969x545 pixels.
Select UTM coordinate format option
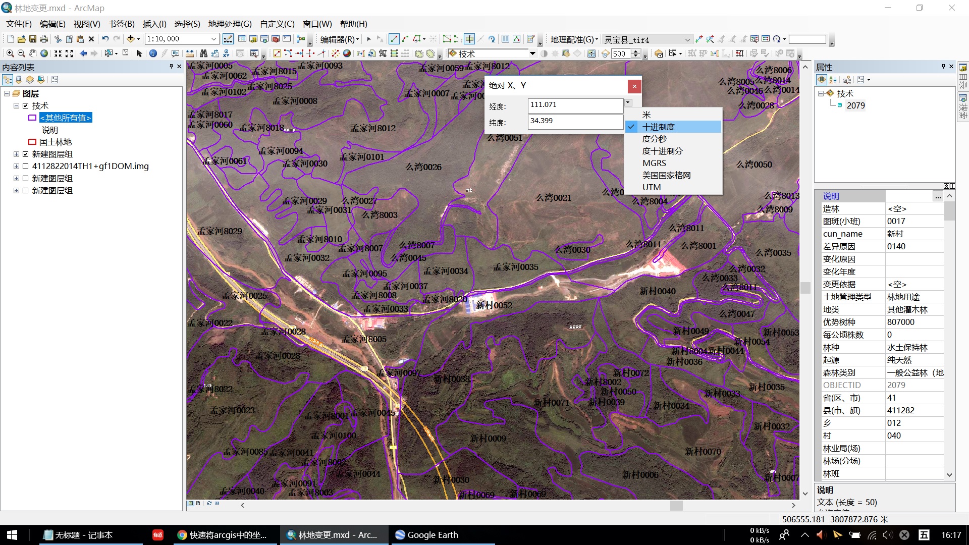click(x=652, y=187)
